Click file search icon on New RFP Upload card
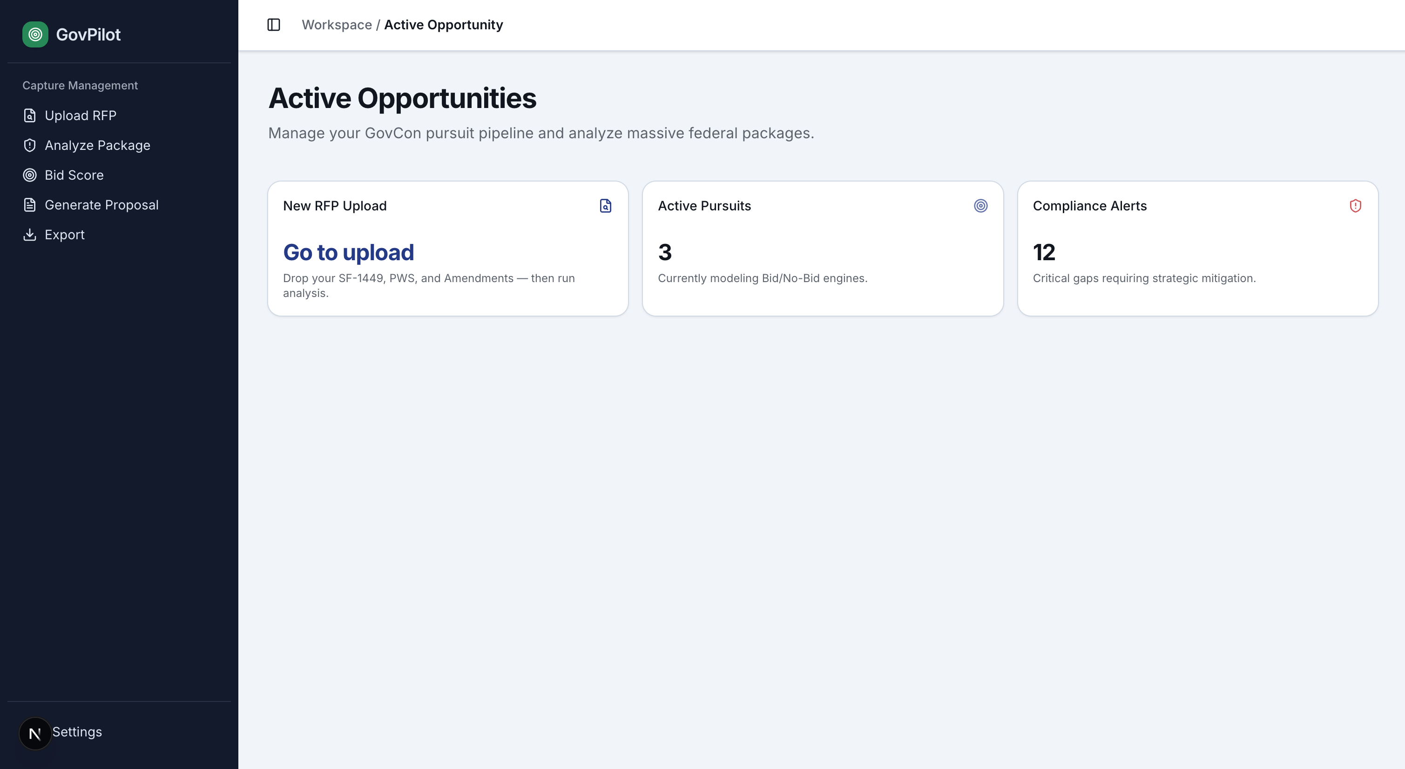Screen dimensions: 1405x769 tap(605, 206)
